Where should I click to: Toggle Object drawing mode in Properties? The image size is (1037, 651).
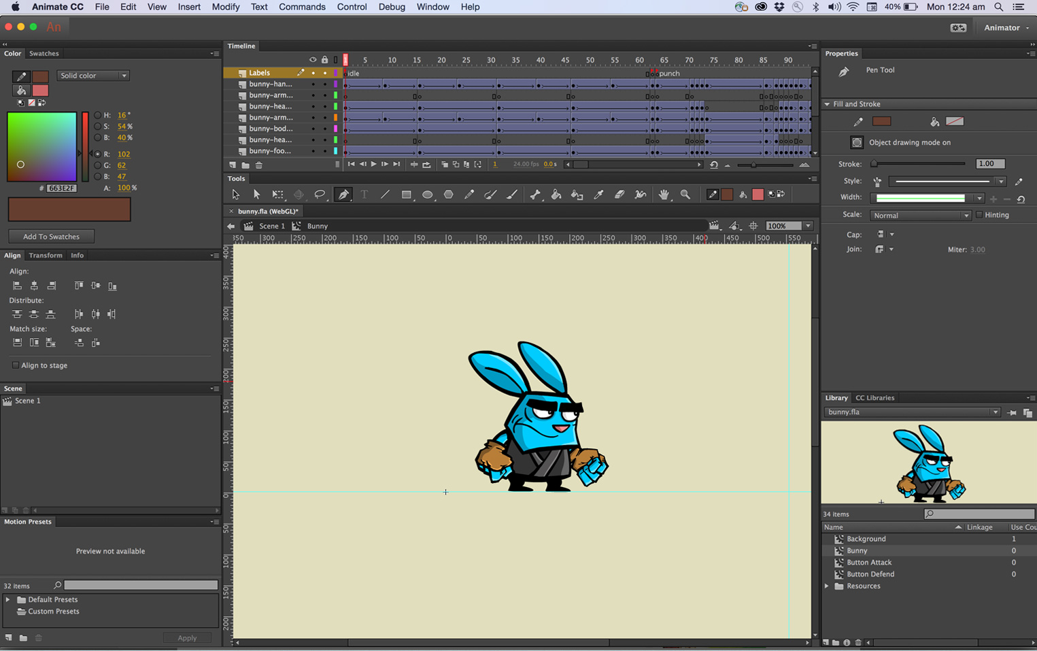pos(858,142)
